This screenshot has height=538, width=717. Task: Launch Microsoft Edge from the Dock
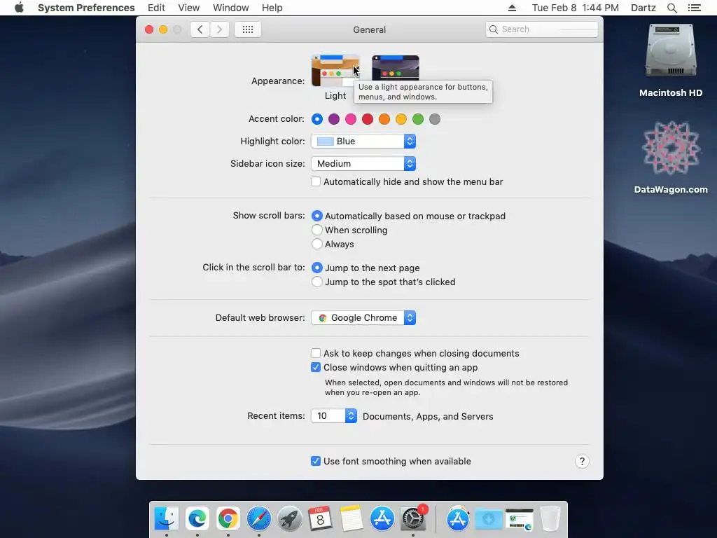[197, 518]
